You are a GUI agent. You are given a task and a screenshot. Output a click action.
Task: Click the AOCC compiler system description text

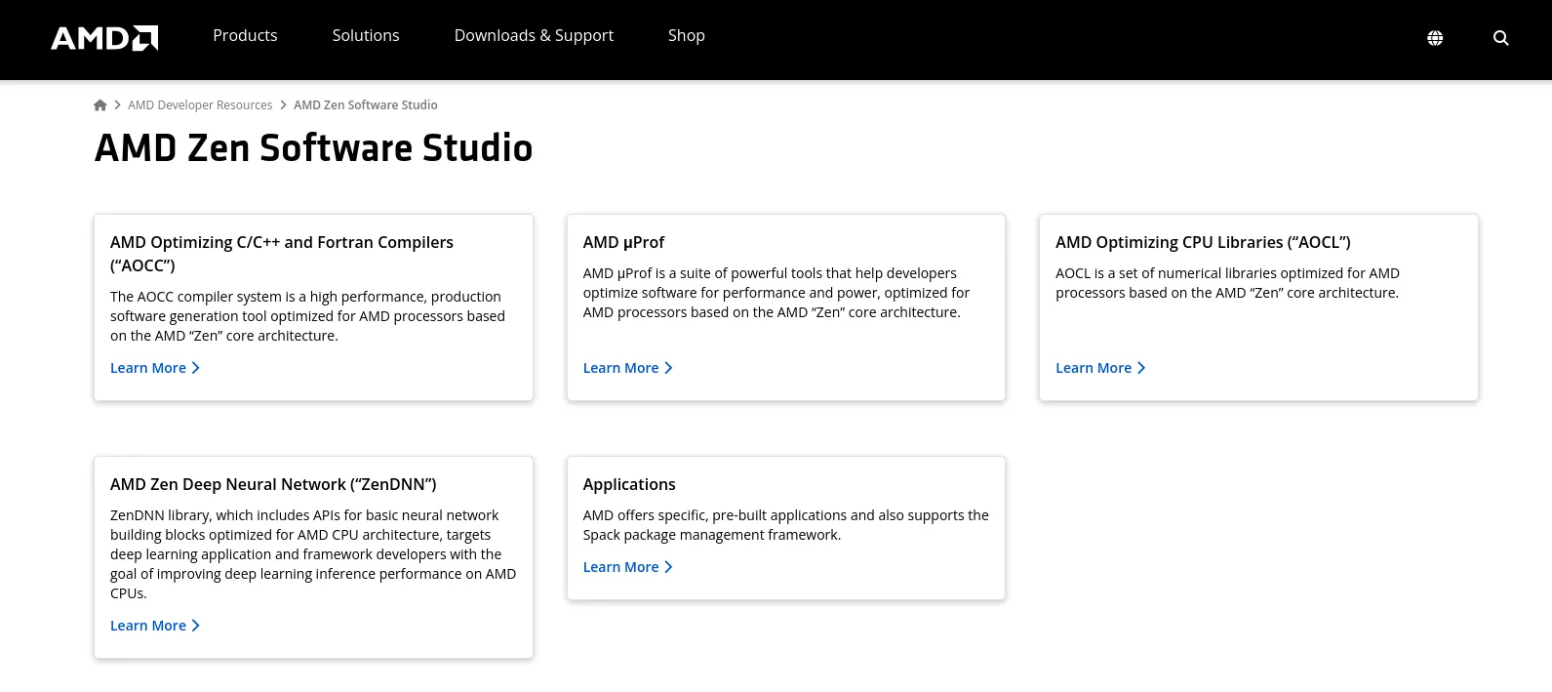pos(307,316)
